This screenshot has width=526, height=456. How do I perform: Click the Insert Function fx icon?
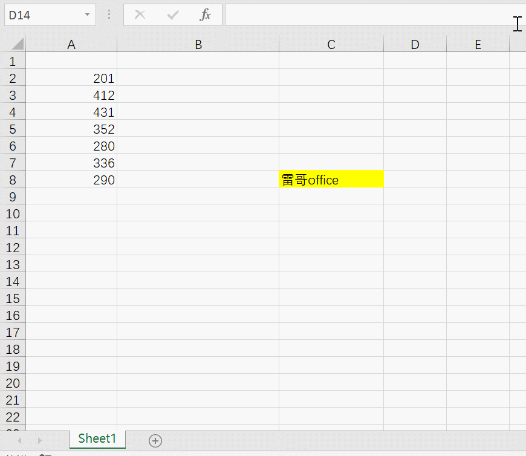coord(205,15)
